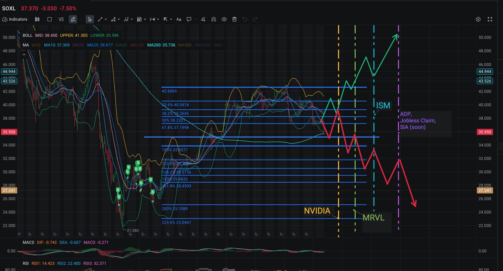Image resolution: width=503 pixels, height=271 pixels.
Task: Select the Fibonacci grid tool
Action: (x=139, y=19)
